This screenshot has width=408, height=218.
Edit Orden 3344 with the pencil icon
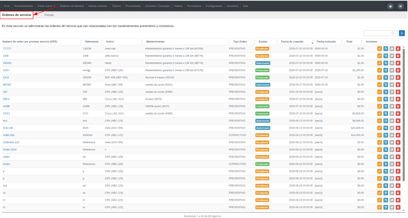pyautogui.click(x=380, y=150)
